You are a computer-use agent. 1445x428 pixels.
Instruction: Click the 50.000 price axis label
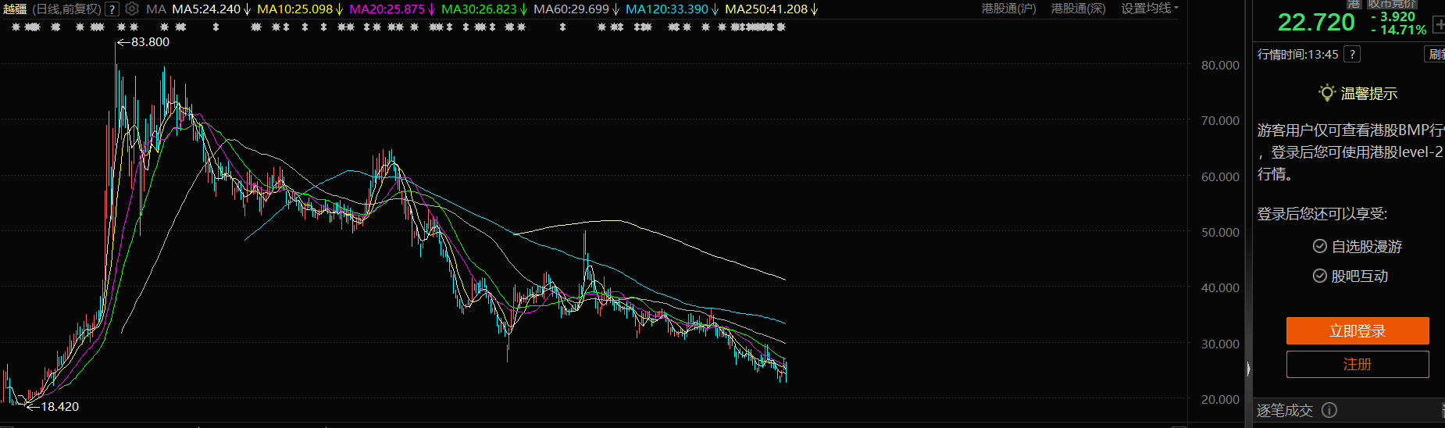point(1220,233)
